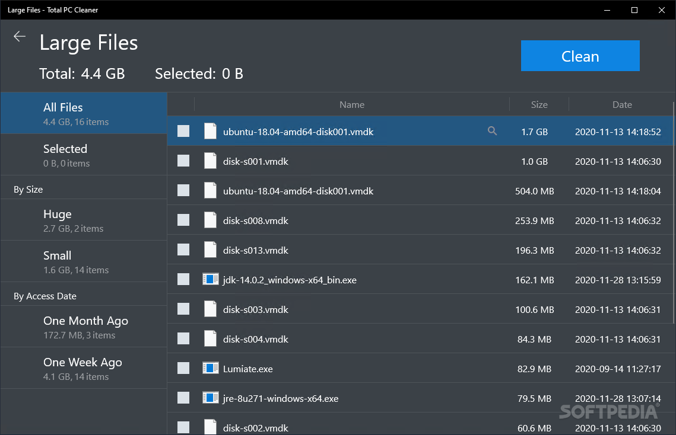
Task: Tick the checkbox for disk-s001.vmdk
Action: [183, 161]
